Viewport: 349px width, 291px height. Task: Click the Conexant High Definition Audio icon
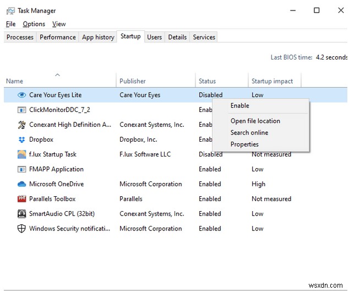21,125
